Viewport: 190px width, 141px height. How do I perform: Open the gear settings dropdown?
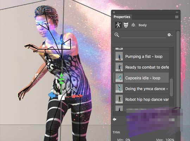170,35
